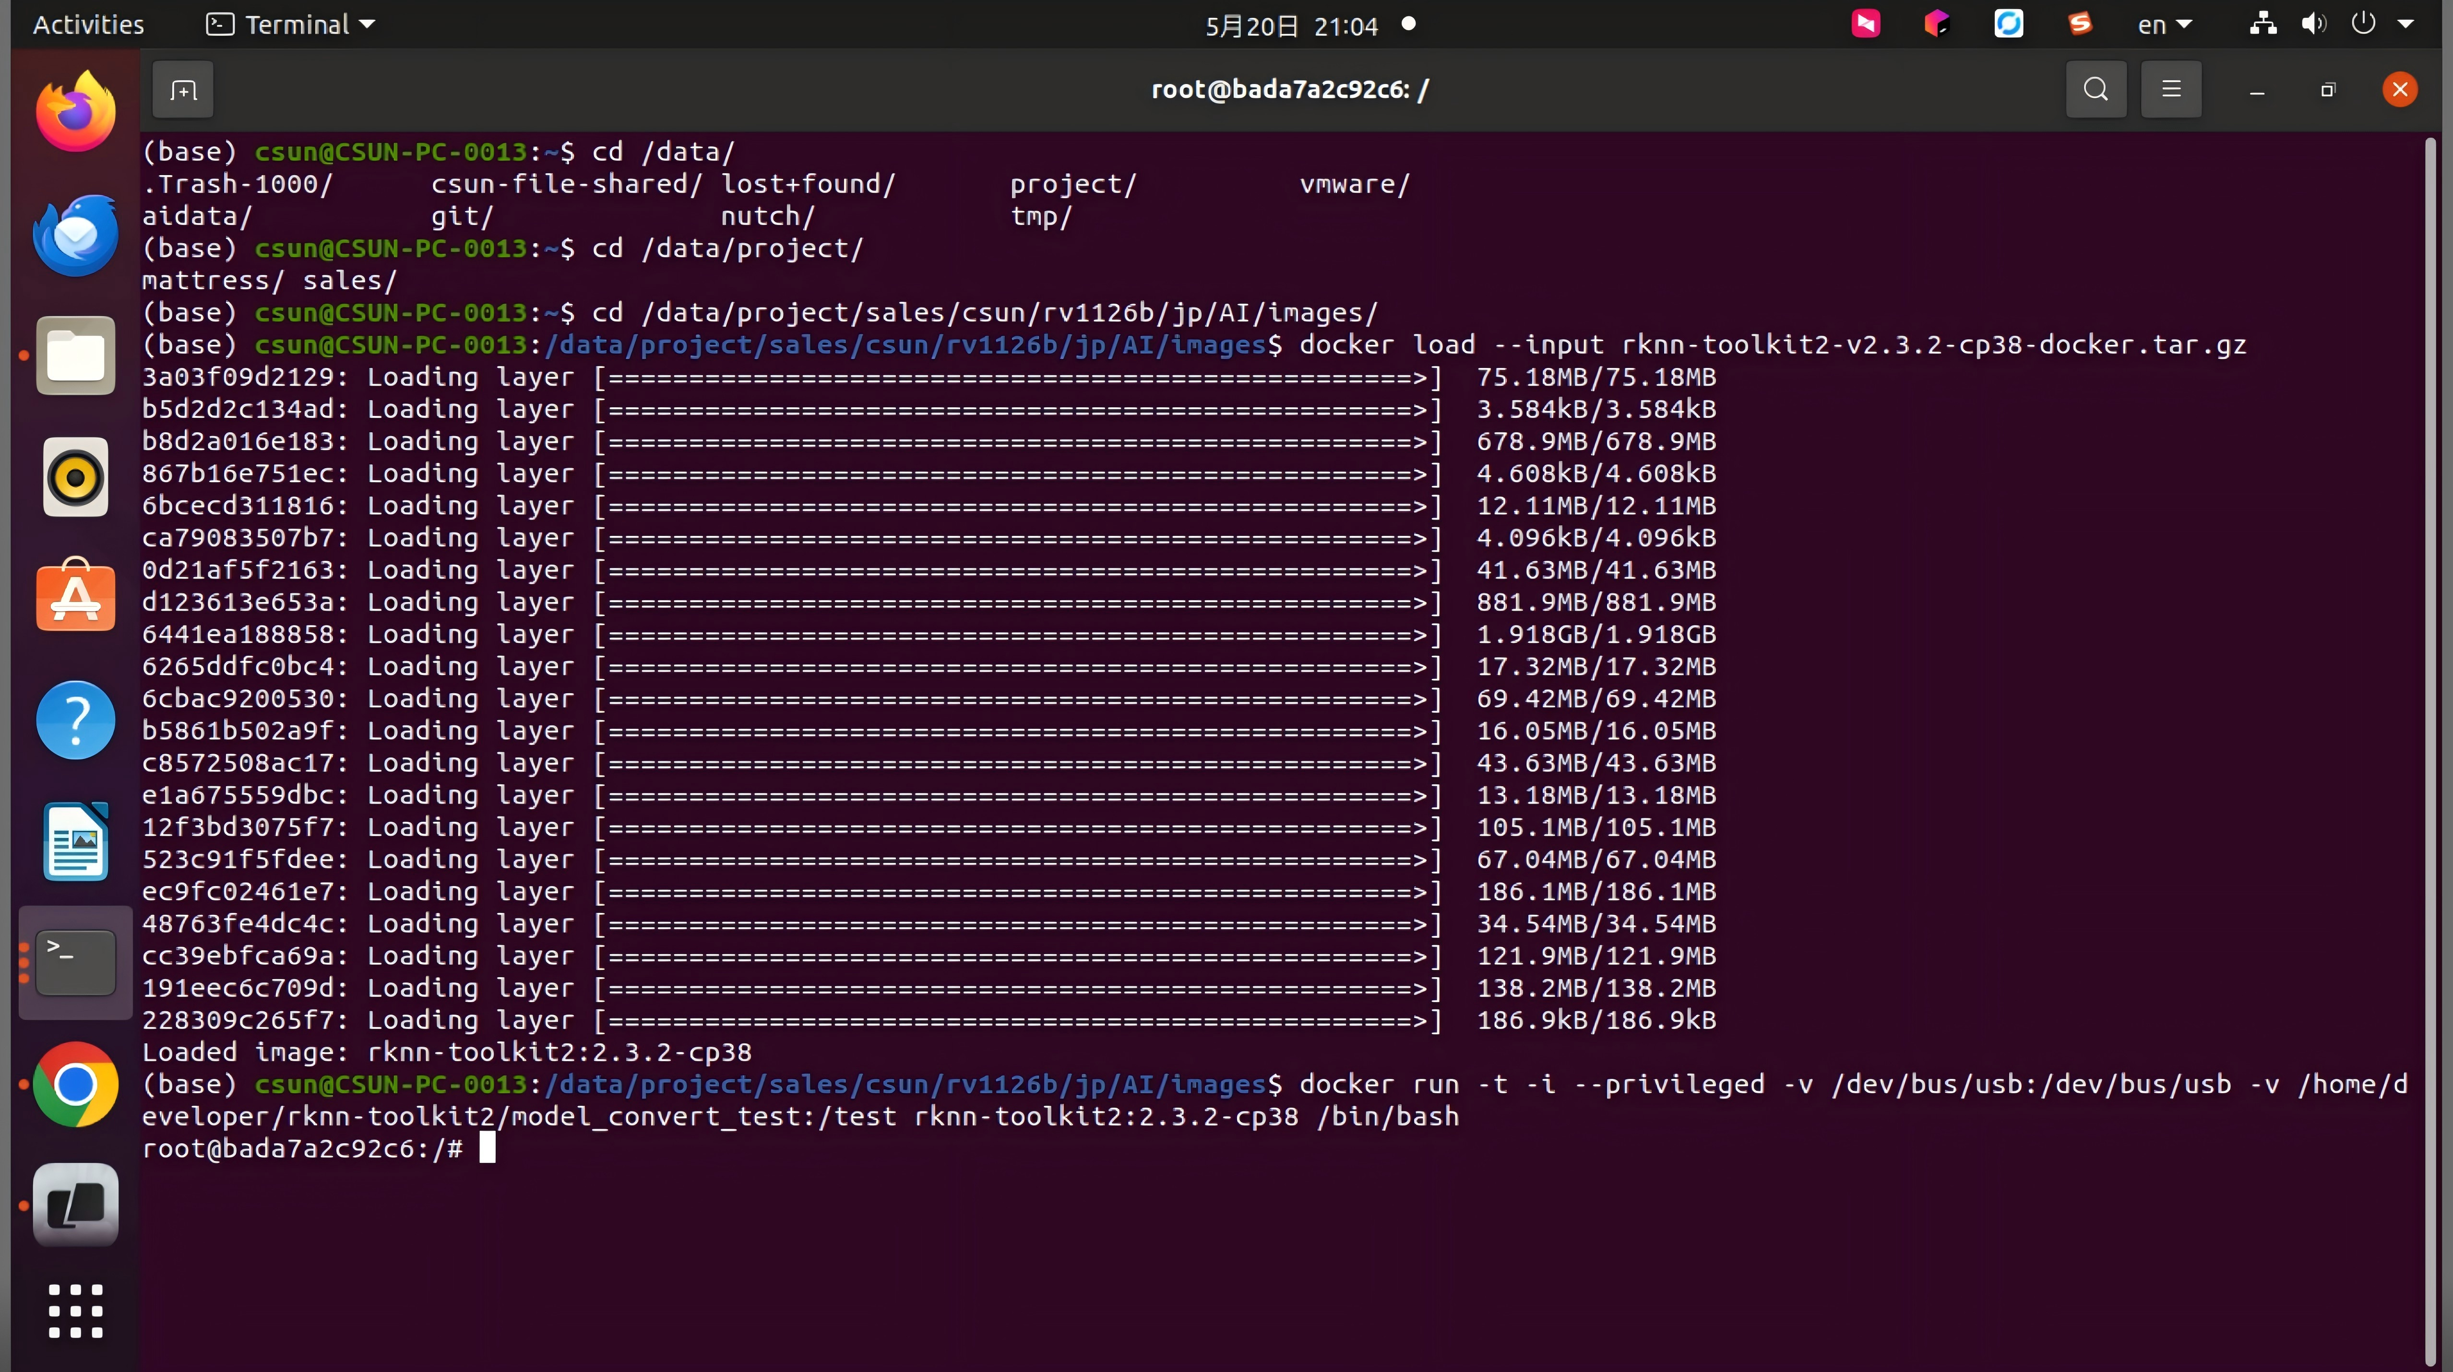2453x1372 pixels.
Task: Open Rhythmbox music player from the dock
Action: (x=76, y=477)
